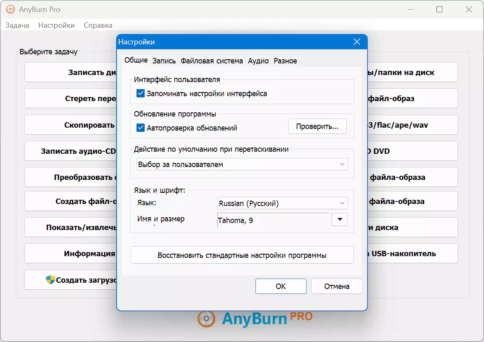Click the Tahoma, 9 font field

(273, 220)
